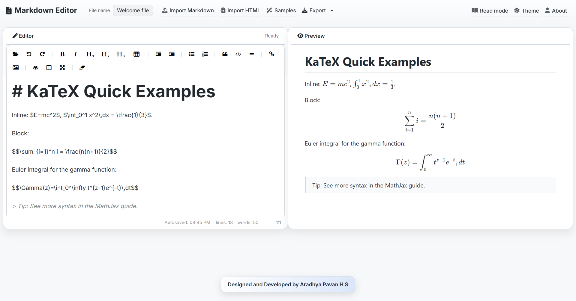Apply italic formatting

[x=76, y=54]
